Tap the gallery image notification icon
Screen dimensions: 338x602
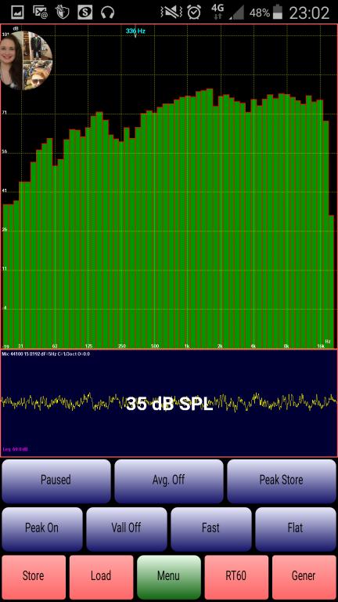coord(17,13)
